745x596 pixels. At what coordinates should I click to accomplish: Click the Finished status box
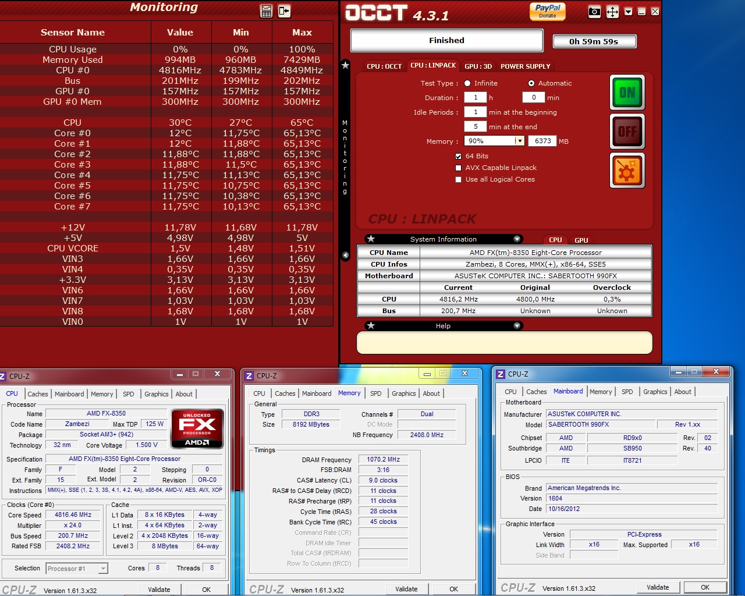click(446, 40)
